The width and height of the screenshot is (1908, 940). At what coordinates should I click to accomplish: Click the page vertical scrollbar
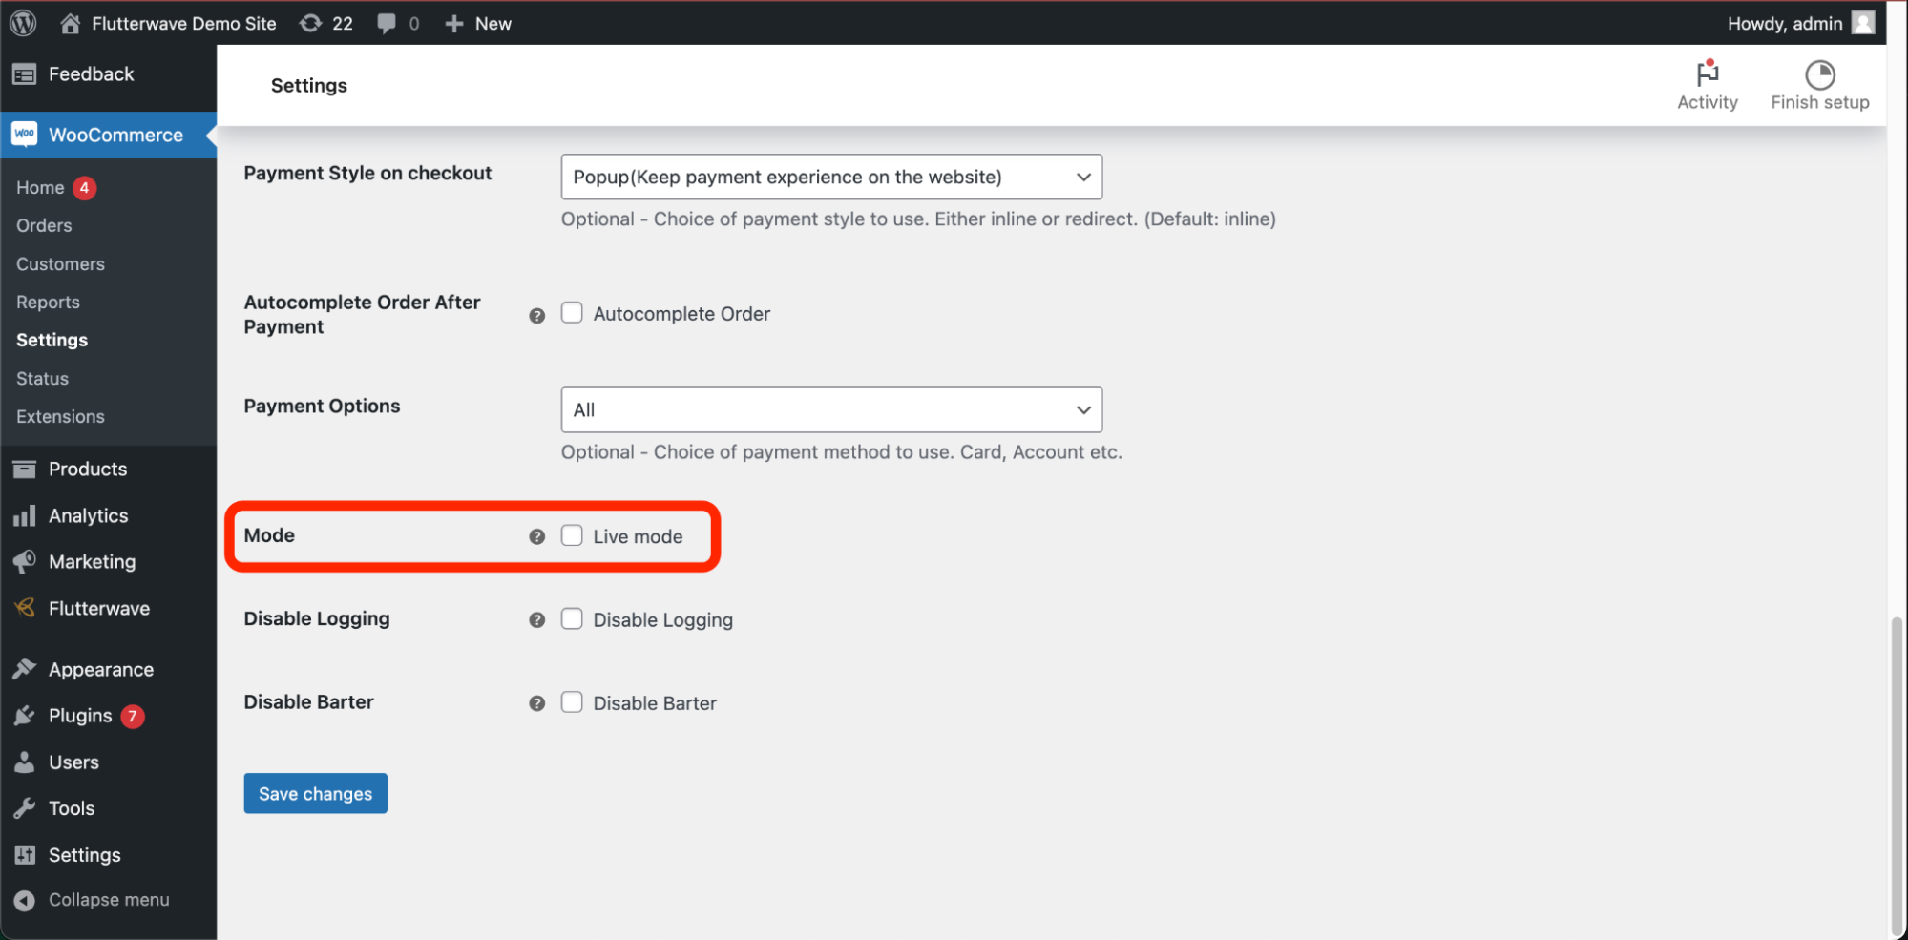1897,777
